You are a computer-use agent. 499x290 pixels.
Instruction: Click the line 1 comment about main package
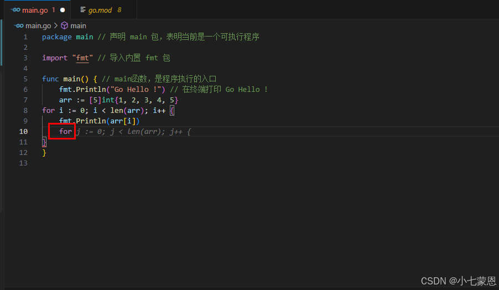(179, 37)
